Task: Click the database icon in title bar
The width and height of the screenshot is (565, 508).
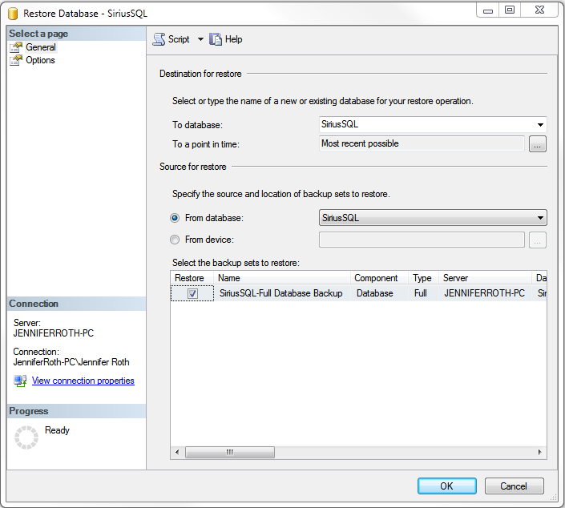Action: [x=13, y=14]
